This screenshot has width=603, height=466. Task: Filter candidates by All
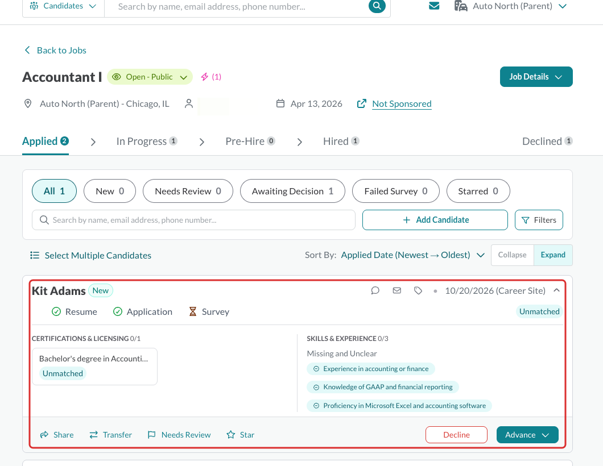tap(54, 191)
